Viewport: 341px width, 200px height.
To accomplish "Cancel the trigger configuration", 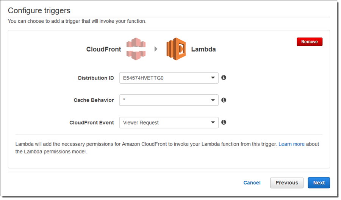I will click(252, 183).
